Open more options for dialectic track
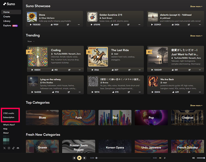Image resolution: width=206 pixels, height=162 pixels. tap(200, 24)
